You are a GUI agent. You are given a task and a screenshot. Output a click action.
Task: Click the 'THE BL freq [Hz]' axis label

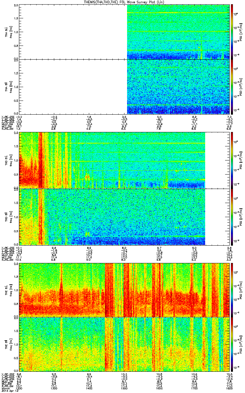[x=8, y=290]
